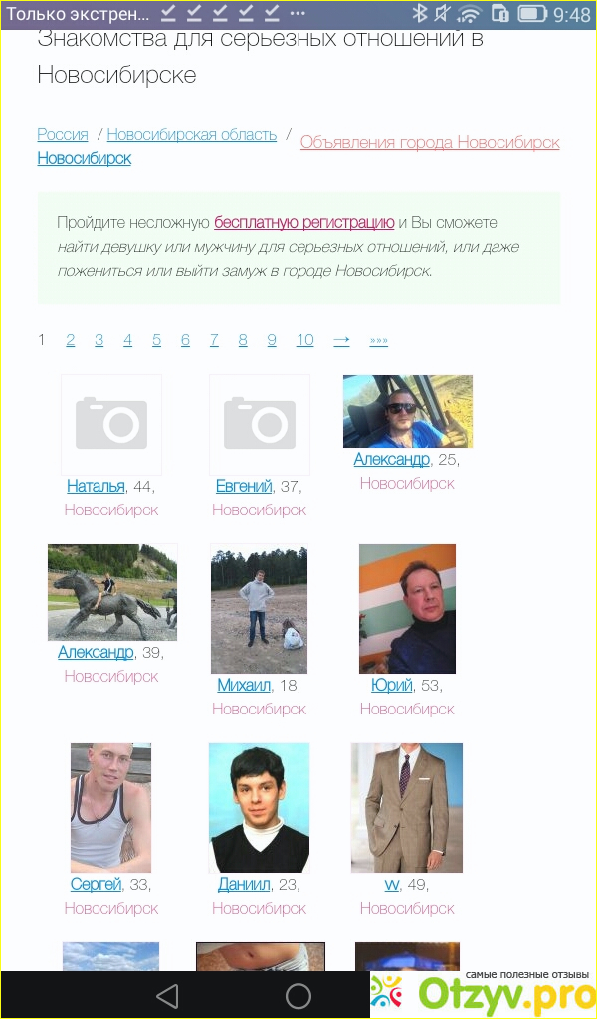Tap the Bluetooth icon in status bar
This screenshot has width=597, height=1019.
coord(420,13)
